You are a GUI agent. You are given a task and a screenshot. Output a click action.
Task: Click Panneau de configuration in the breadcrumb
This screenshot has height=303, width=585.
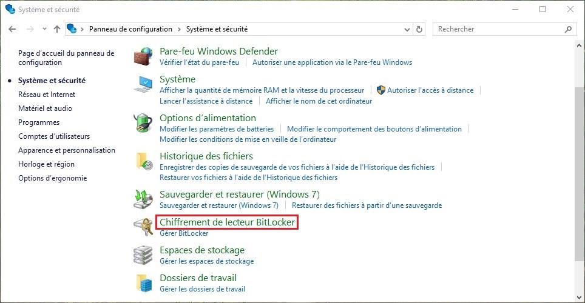[130, 29]
